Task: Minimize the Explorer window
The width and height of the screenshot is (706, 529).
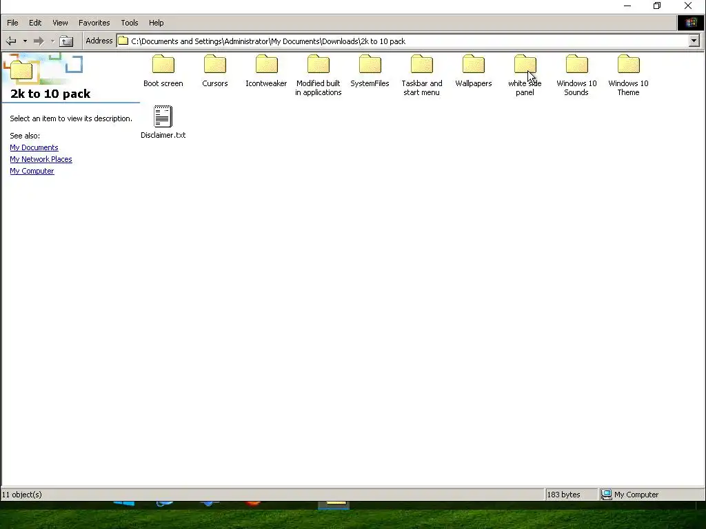Action: (627, 6)
